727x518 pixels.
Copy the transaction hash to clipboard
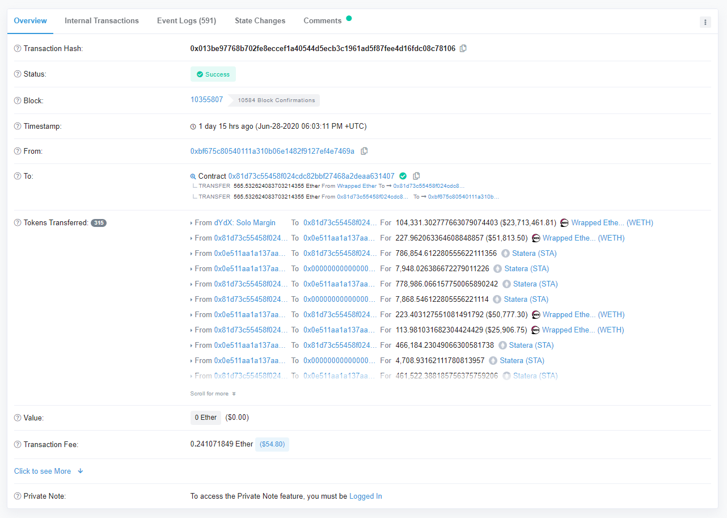(463, 49)
